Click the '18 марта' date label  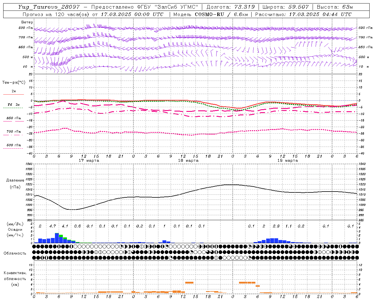tap(188, 161)
